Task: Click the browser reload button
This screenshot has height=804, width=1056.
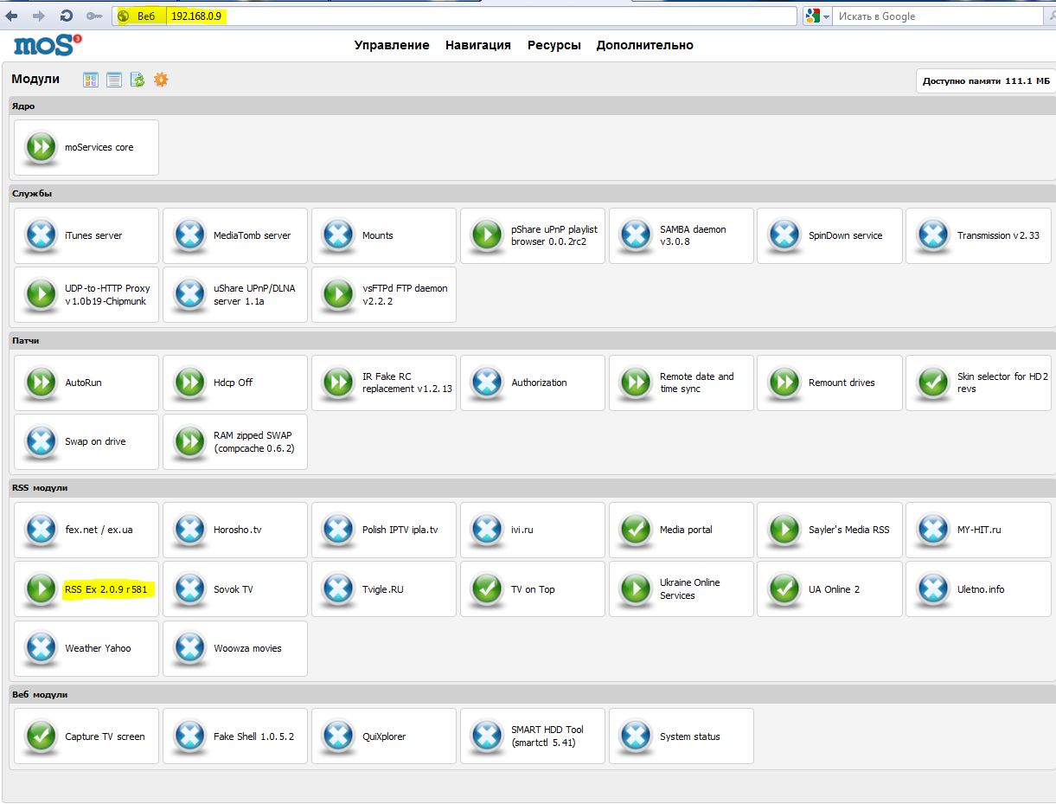Action: (x=67, y=16)
